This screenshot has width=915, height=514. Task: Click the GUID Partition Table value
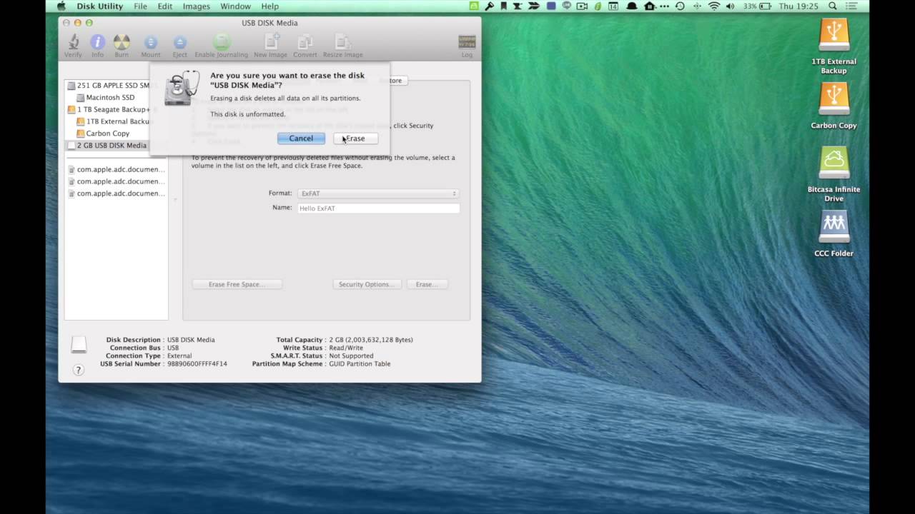coord(360,364)
